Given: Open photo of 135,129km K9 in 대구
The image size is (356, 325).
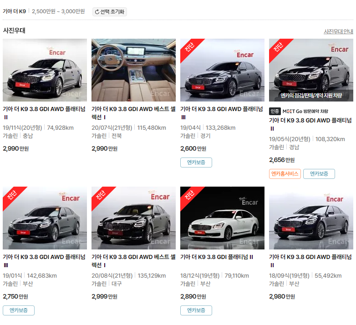Looking at the screenshot, I should 133,218.
